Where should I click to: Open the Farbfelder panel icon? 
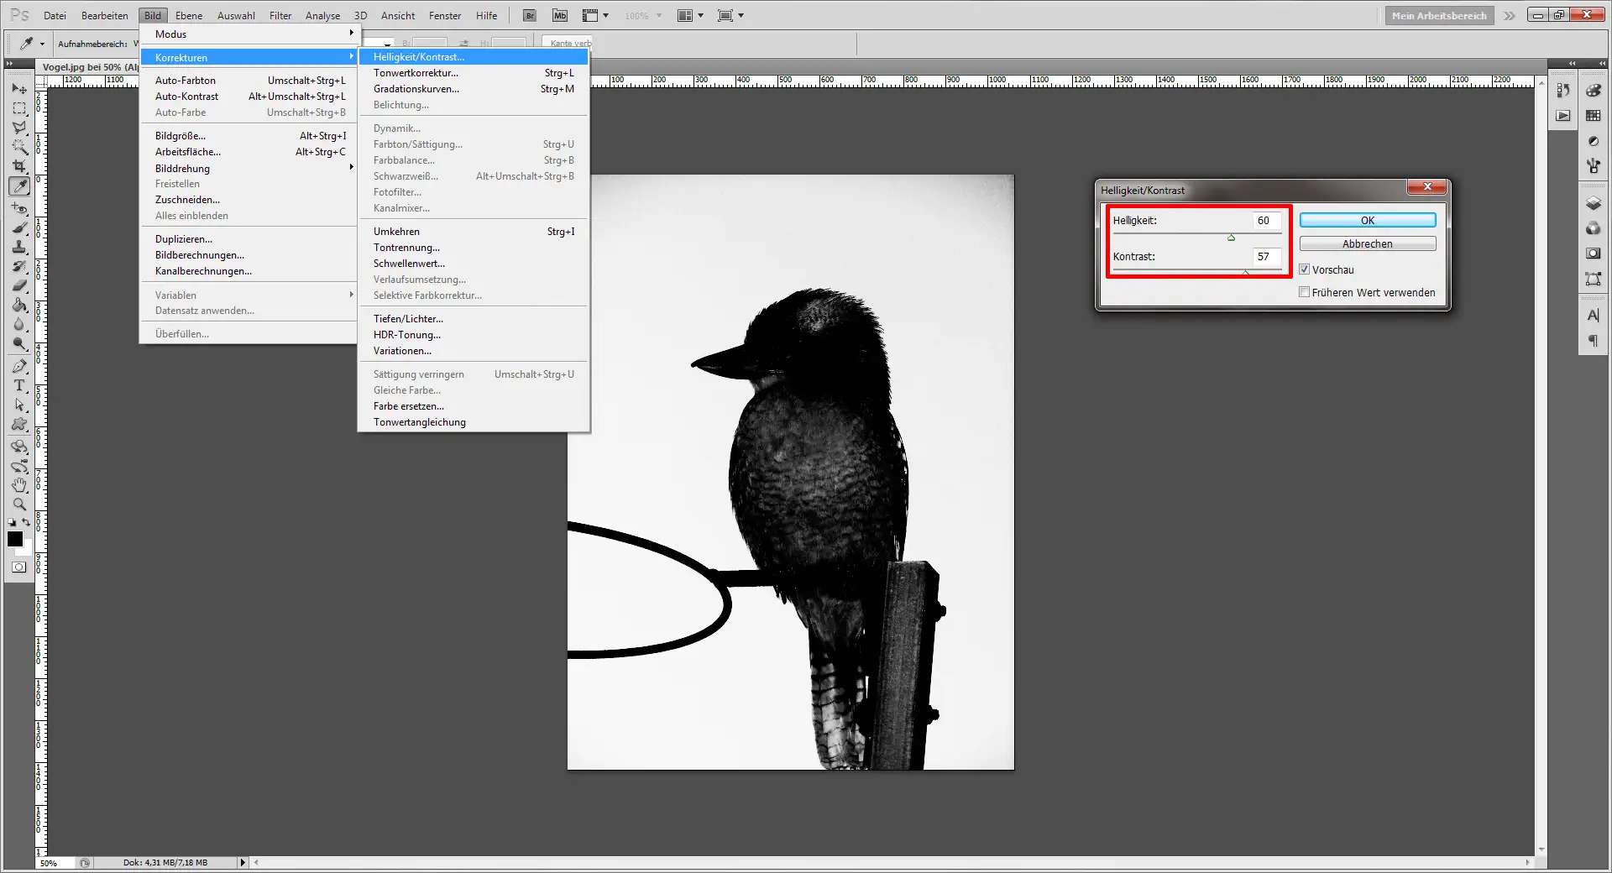[x=1593, y=115]
